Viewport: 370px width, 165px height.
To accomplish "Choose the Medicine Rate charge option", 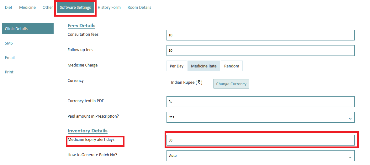I will click(x=203, y=66).
